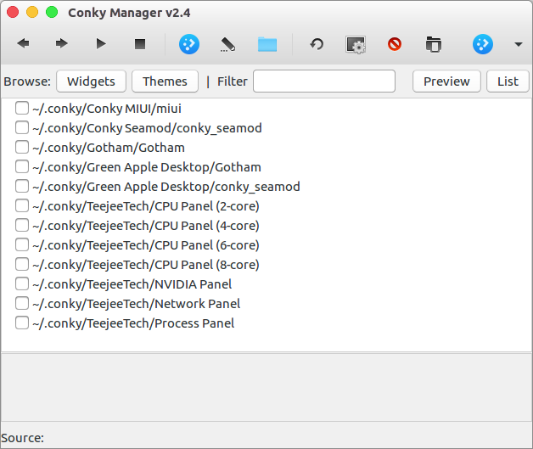Start selected widget with play icon

click(x=101, y=43)
